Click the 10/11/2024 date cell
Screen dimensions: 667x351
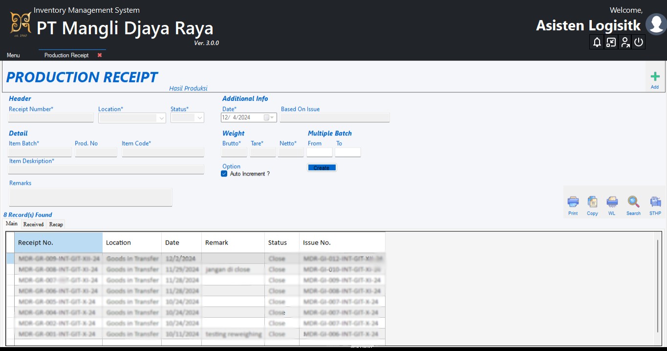181,334
